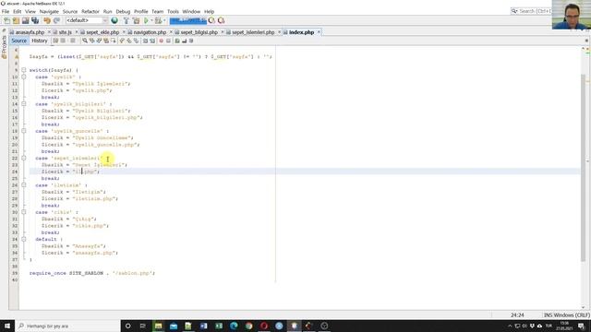Viewport: 591px width, 332px height.
Task: Open the Refactor menu
Action: coord(90,12)
